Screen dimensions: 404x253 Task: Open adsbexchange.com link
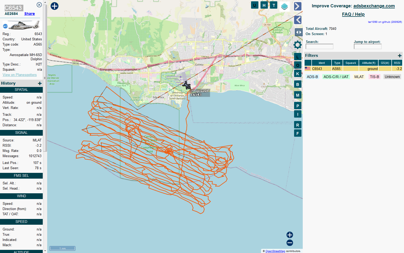[x=374, y=6]
